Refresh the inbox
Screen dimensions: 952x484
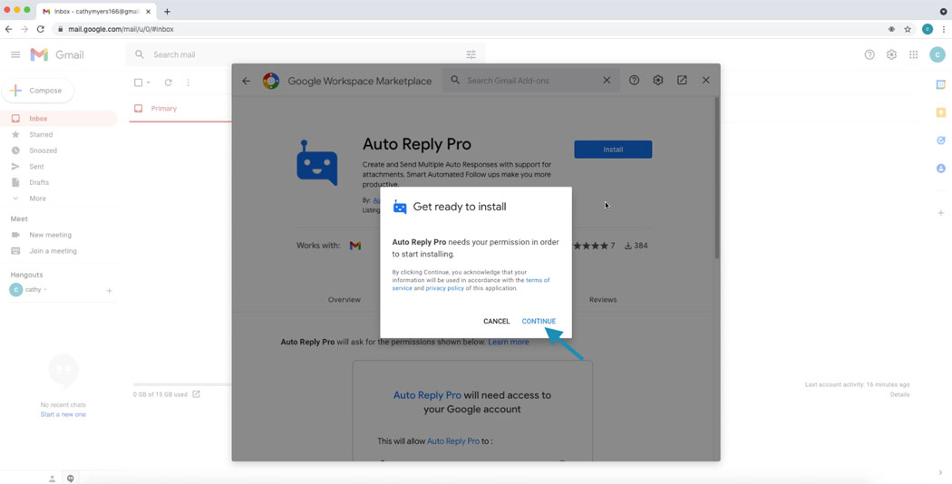168,82
